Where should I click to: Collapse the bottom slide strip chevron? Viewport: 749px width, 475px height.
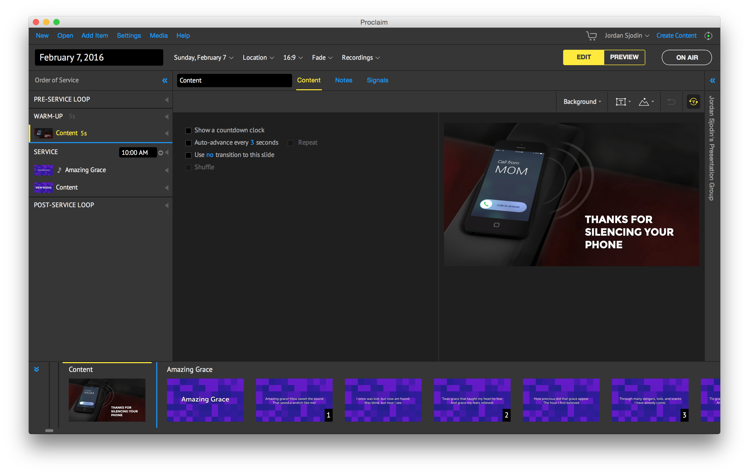pos(36,369)
